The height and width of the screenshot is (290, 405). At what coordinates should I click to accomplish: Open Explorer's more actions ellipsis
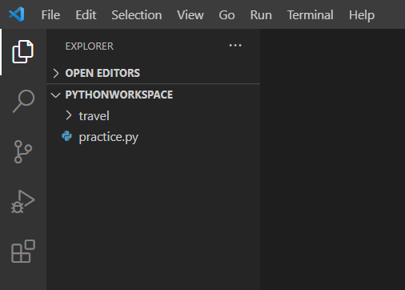point(235,46)
